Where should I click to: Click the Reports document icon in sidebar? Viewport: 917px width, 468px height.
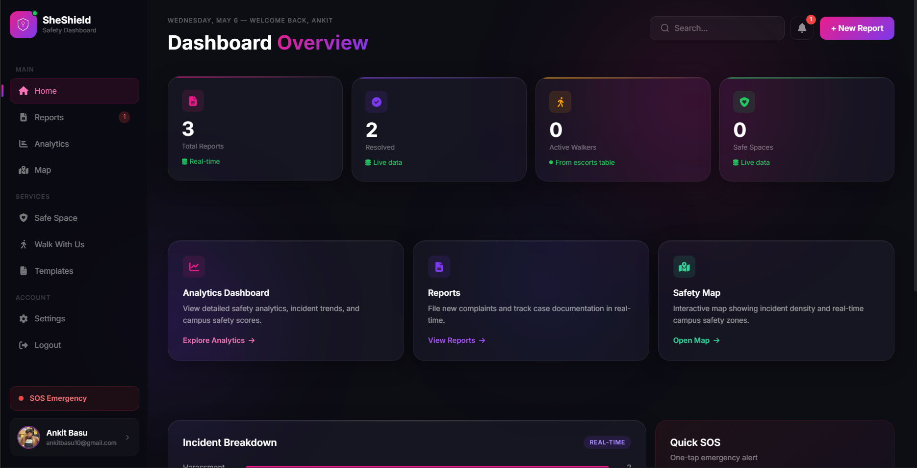pyautogui.click(x=23, y=117)
